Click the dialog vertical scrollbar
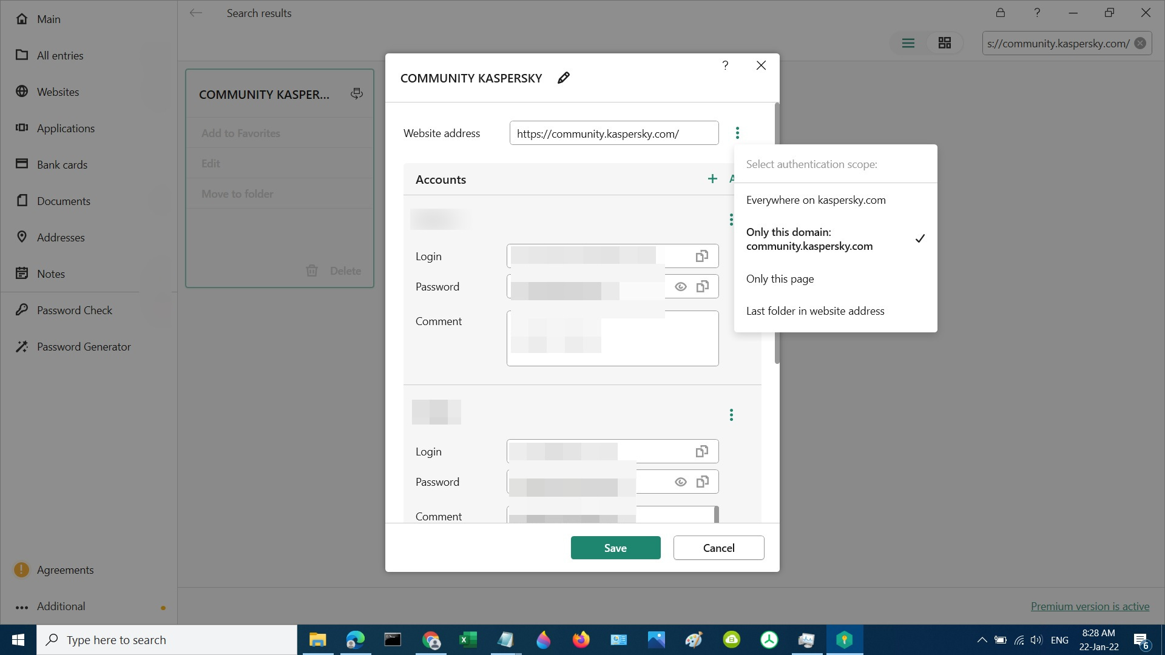Image resolution: width=1165 pixels, height=655 pixels. point(777,233)
